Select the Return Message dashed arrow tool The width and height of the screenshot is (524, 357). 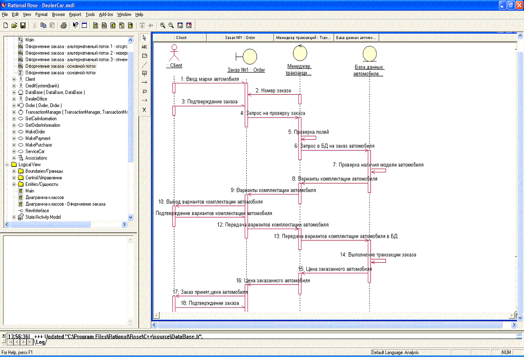(145, 100)
